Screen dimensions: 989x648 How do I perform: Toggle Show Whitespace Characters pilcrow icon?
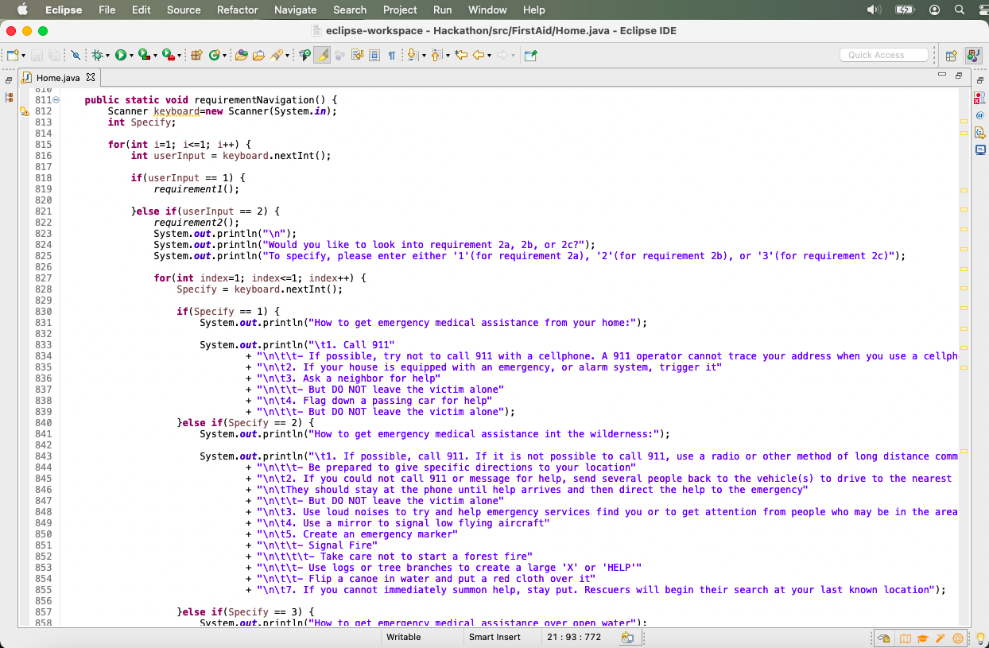click(x=392, y=56)
